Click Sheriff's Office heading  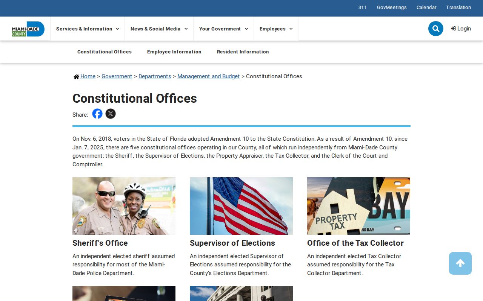(100, 243)
